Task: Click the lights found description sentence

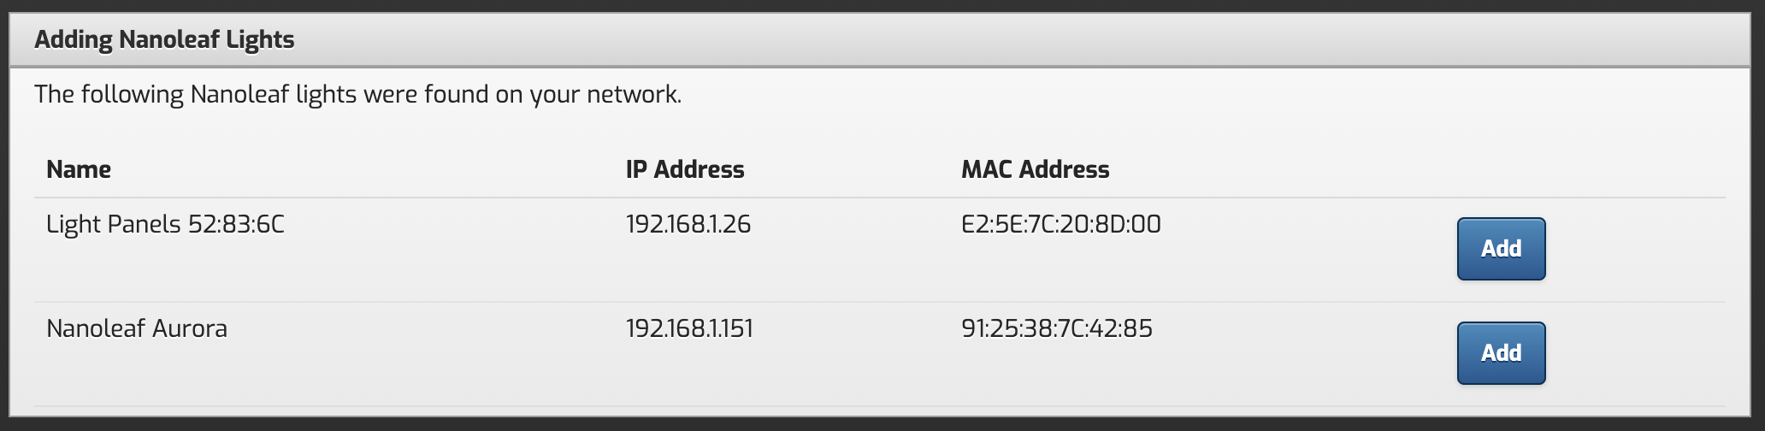Action: click(357, 94)
